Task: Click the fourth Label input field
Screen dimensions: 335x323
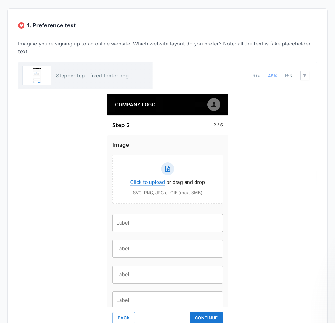Action: click(167, 299)
